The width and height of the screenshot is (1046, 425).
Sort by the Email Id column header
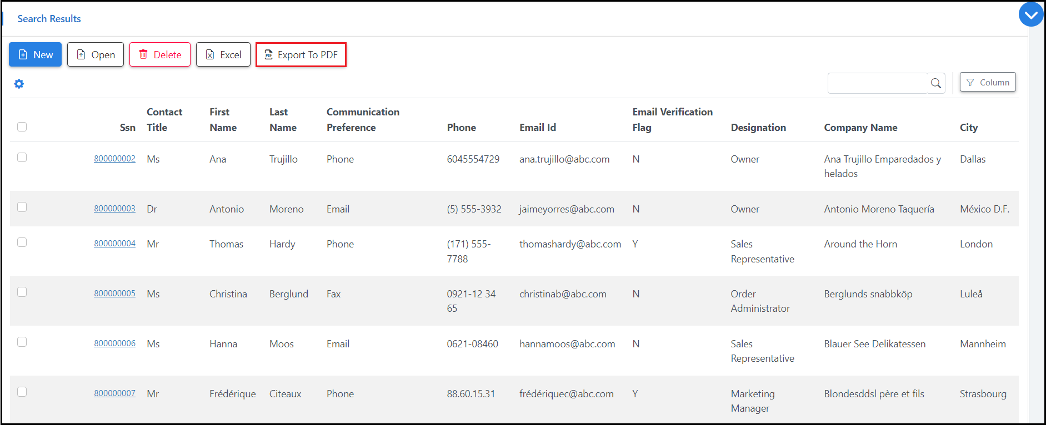(537, 128)
